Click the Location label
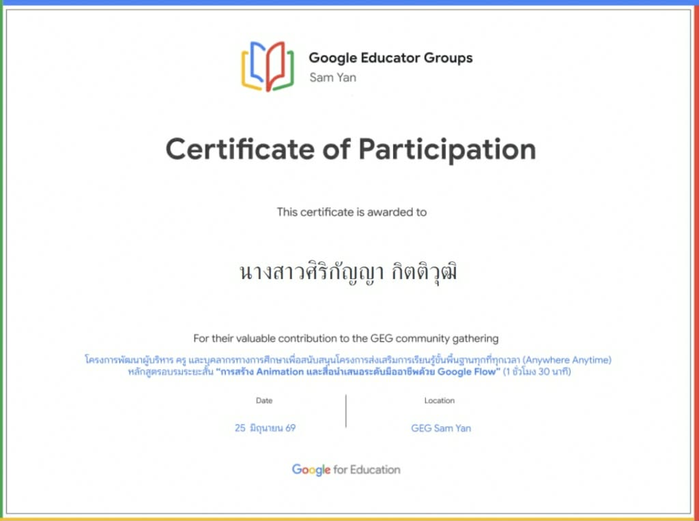Screen dimensions: 699x521 pyautogui.click(x=439, y=401)
